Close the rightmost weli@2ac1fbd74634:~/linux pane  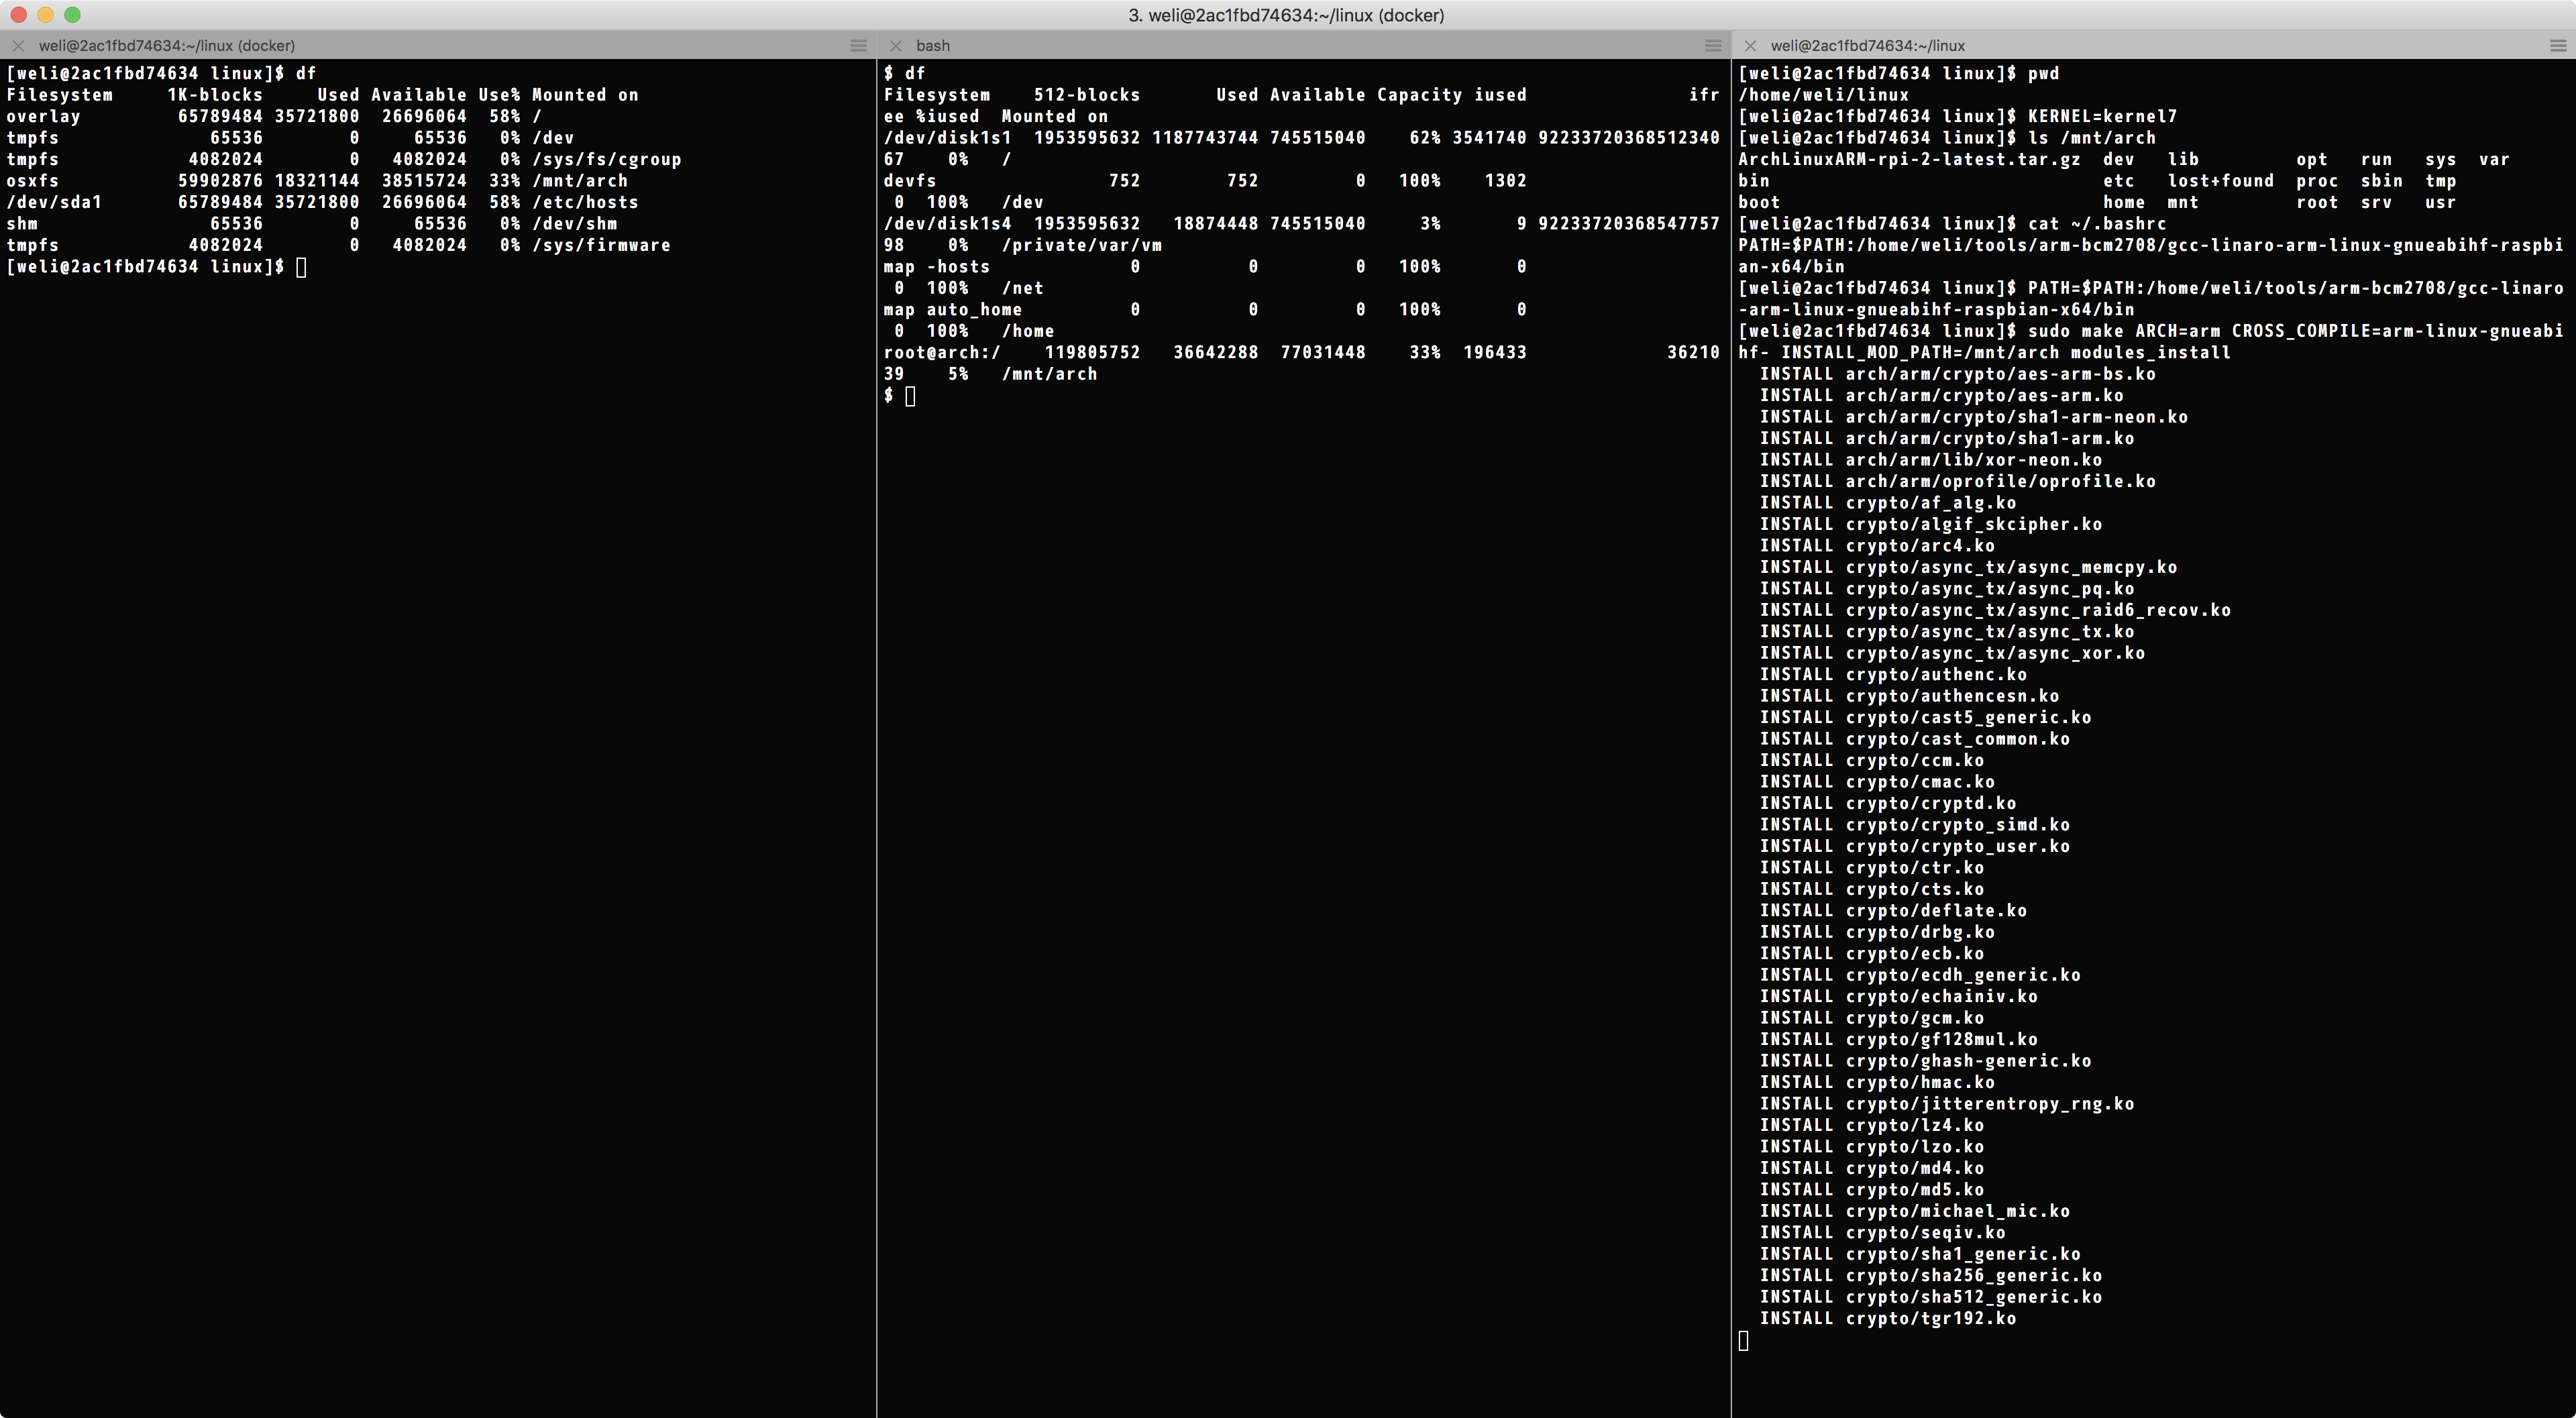[1750, 46]
